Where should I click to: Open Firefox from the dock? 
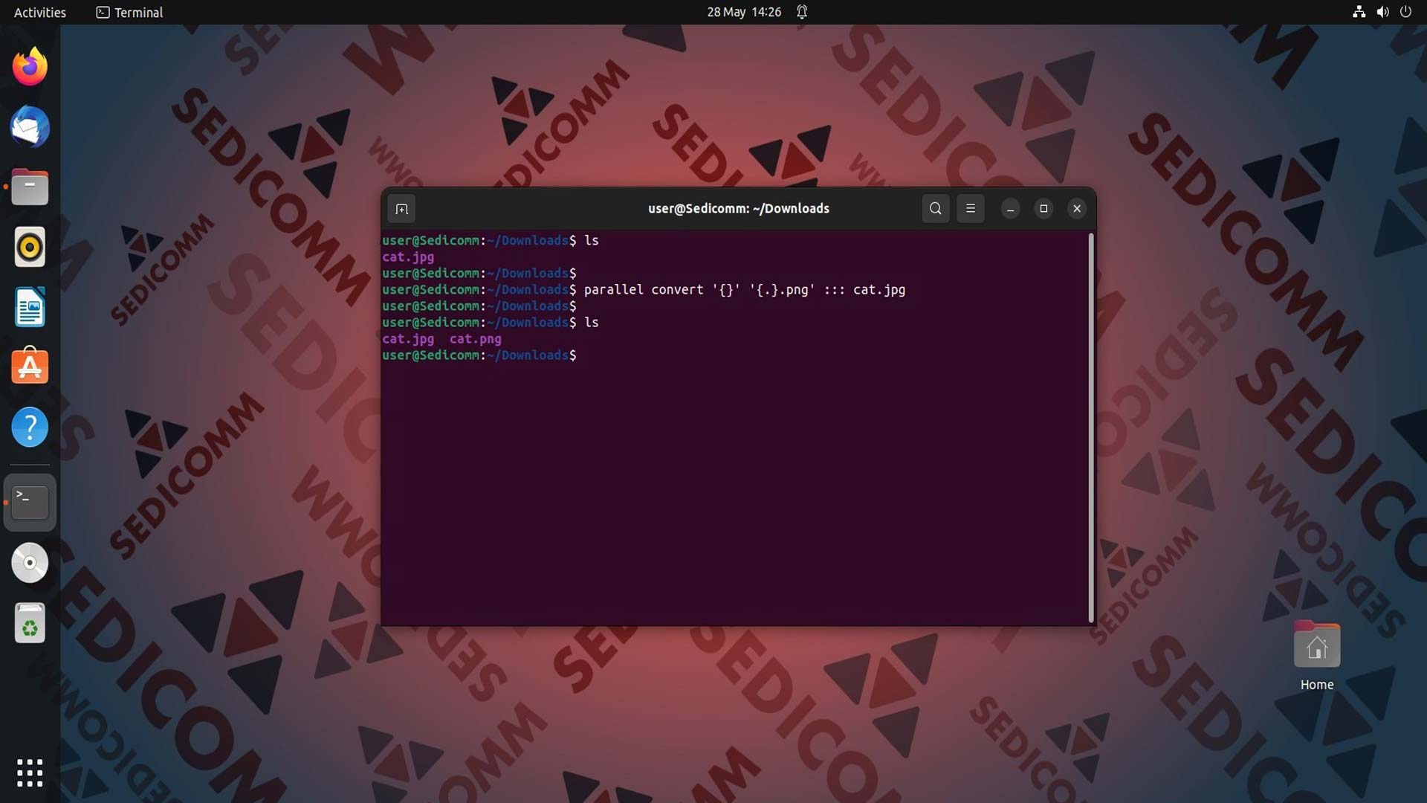(x=30, y=67)
